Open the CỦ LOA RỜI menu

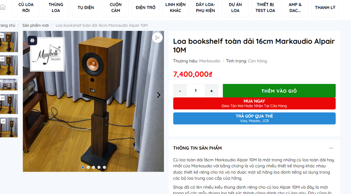click(x=26, y=7)
